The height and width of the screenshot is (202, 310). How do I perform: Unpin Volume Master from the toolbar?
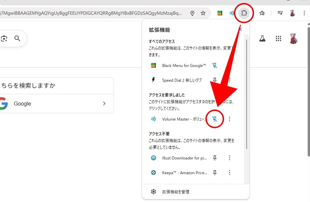215,119
